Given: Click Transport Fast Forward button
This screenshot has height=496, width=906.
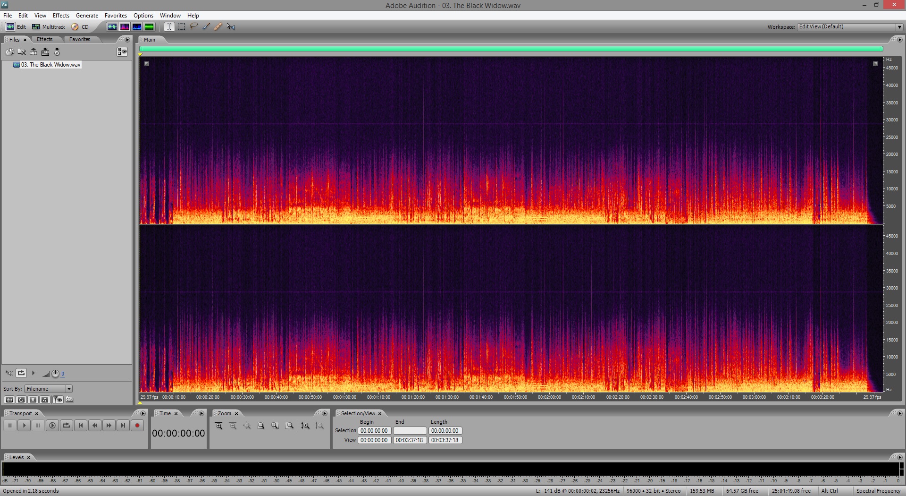Looking at the screenshot, I should pos(109,426).
